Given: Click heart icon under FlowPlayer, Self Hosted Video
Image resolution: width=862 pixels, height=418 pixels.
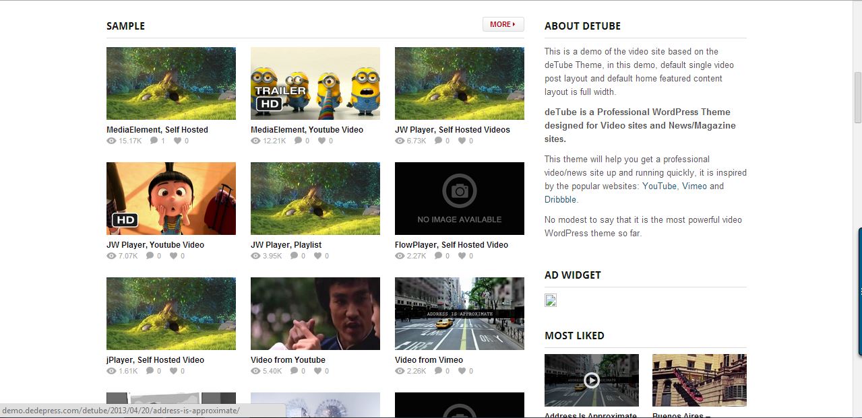Looking at the screenshot, I should [x=462, y=256].
